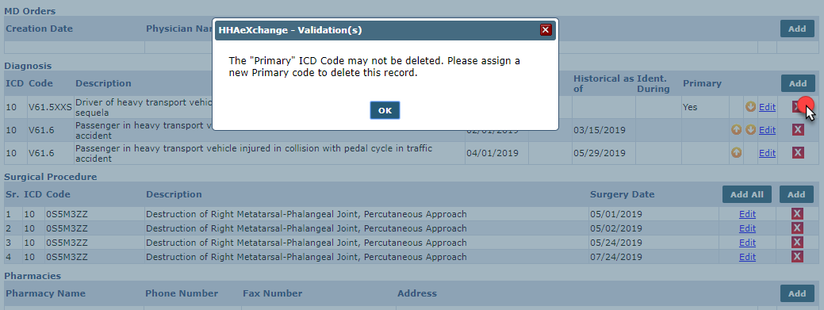Remove surgical procedure dated 07/24/2019
The width and height of the screenshot is (824, 310).
point(797,256)
